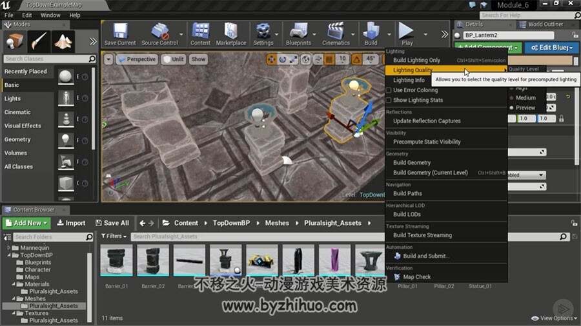Launch the Marketplace from the toolbar
Screen dimensions: 581x326
(x=231, y=34)
